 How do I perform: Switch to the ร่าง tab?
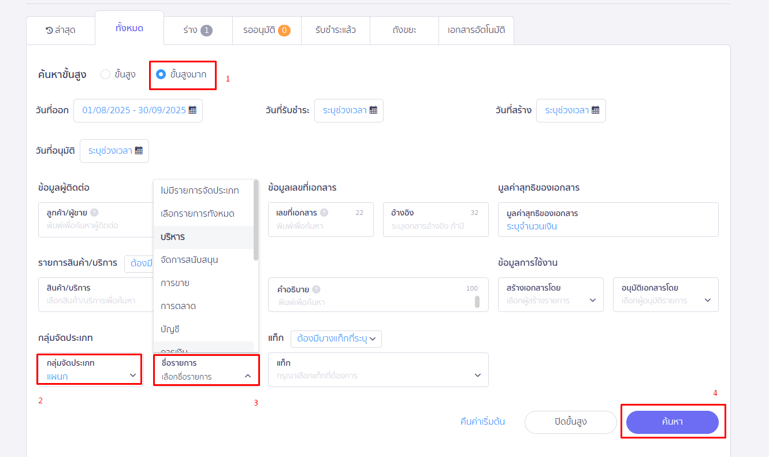198,30
